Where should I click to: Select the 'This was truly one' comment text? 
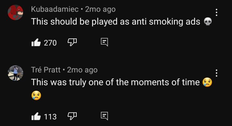(x=115, y=82)
